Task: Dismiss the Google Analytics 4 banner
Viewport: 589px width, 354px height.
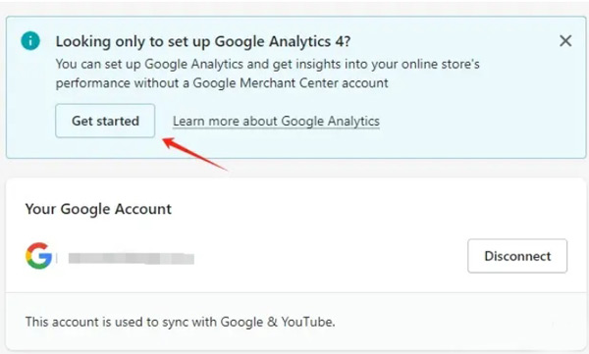Action: [x=565, y=40]
